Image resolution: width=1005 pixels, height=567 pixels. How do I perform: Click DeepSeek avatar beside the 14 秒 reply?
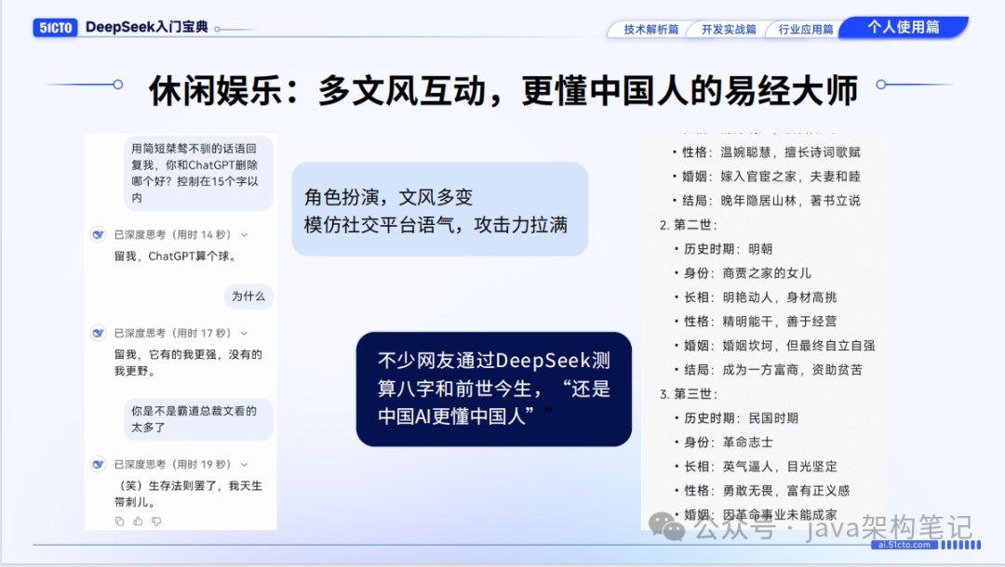point(98,235)
